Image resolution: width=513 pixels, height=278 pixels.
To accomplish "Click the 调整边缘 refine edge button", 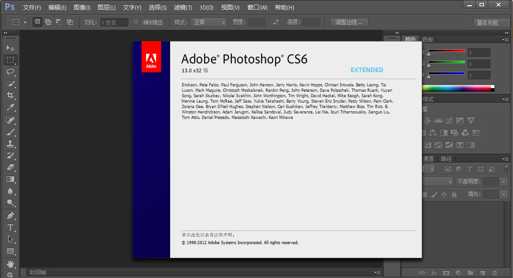I will [349, 22].
